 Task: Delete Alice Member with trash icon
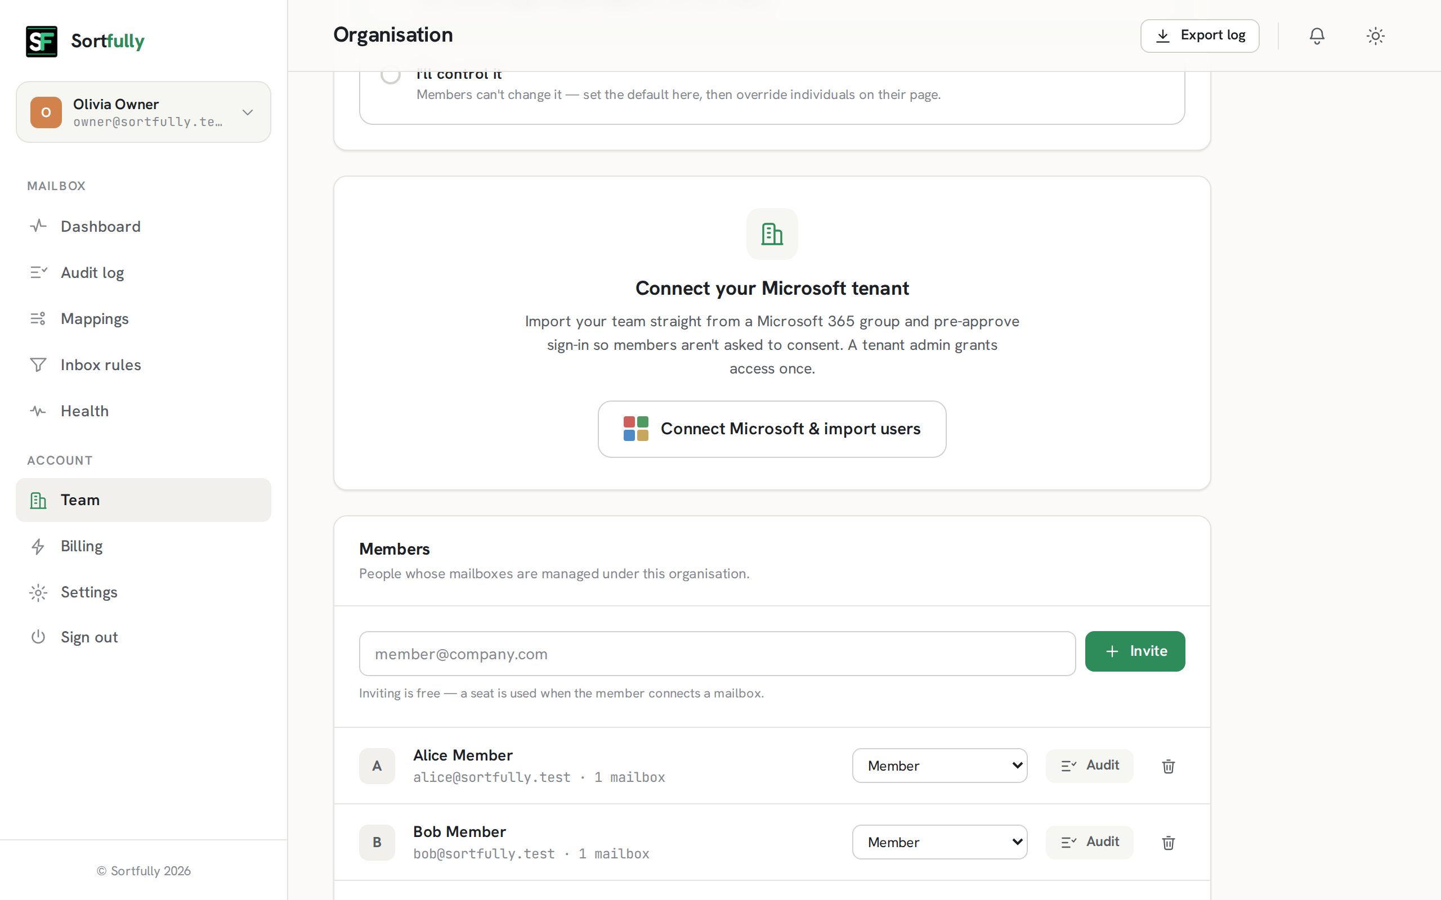point(1169,766)
